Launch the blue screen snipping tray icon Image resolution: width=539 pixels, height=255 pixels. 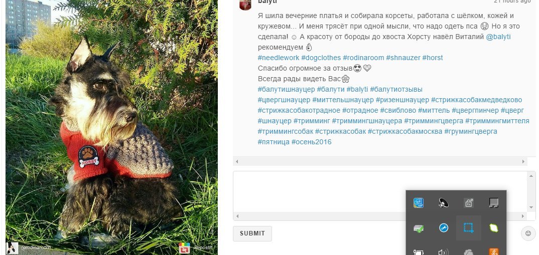click(x=469, y=228)
